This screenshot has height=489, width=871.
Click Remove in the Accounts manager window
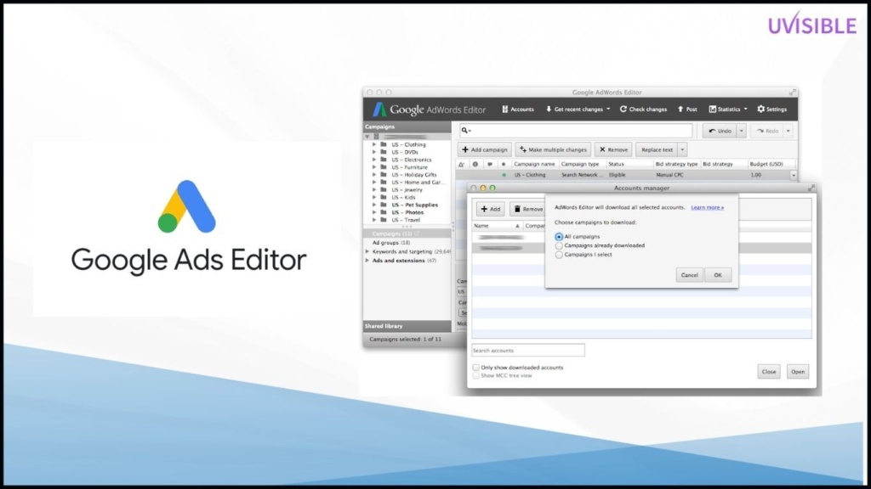(x=527, y=209)
